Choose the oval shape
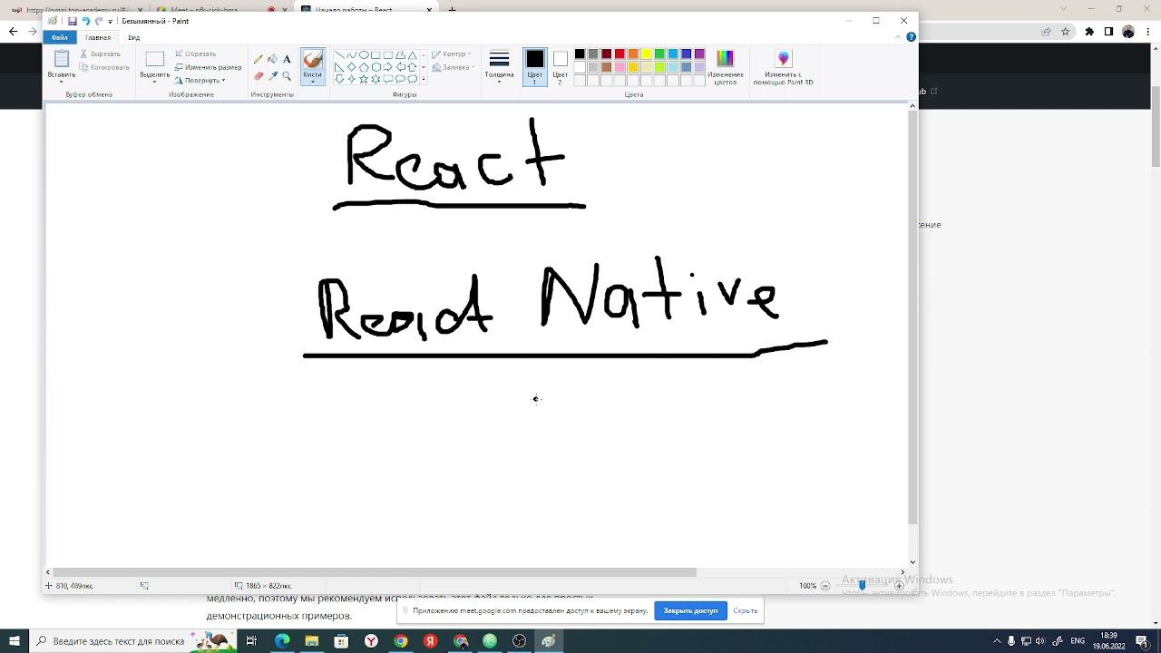 364,54
